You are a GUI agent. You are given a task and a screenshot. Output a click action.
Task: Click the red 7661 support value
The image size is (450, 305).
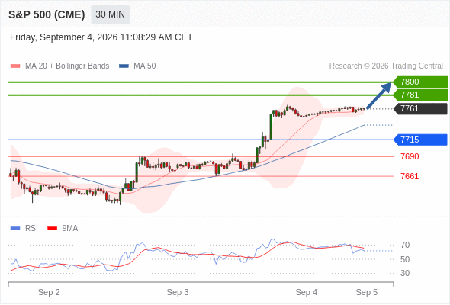(x=410, y=176)
